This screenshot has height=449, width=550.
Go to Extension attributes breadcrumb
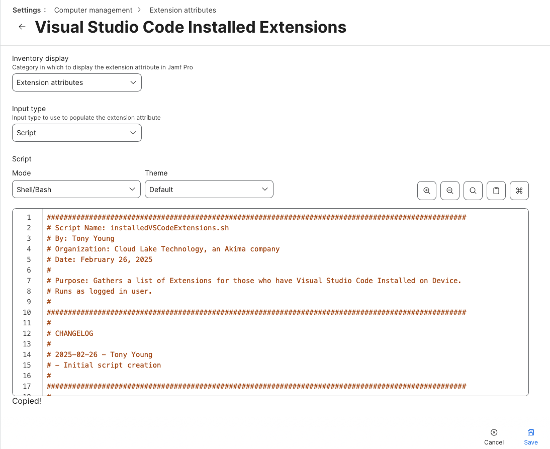point(183,10)
